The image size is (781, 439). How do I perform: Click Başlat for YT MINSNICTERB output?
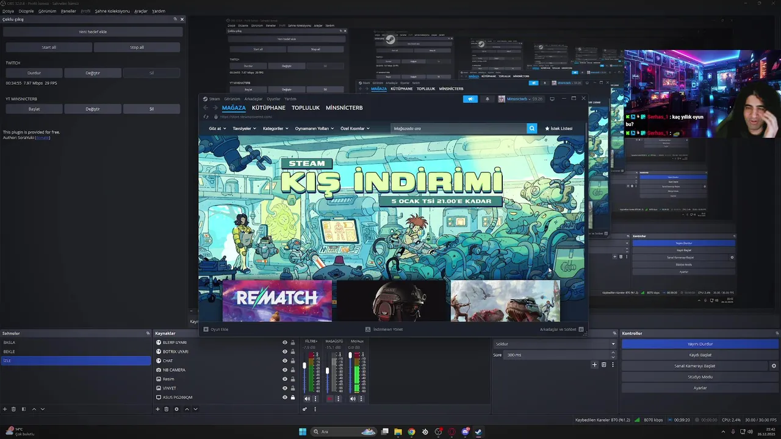point(34,109)
